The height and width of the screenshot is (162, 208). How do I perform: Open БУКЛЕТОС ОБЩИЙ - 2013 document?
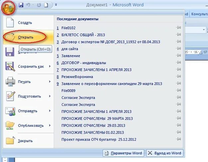83,35
